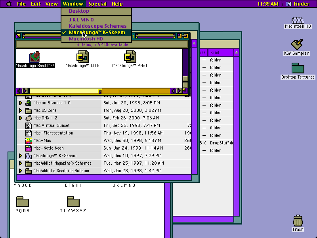Screen dimensions: 317x238
Task: Click the 11:39 AM menu bar clock
Action: [x=268, y=4]
